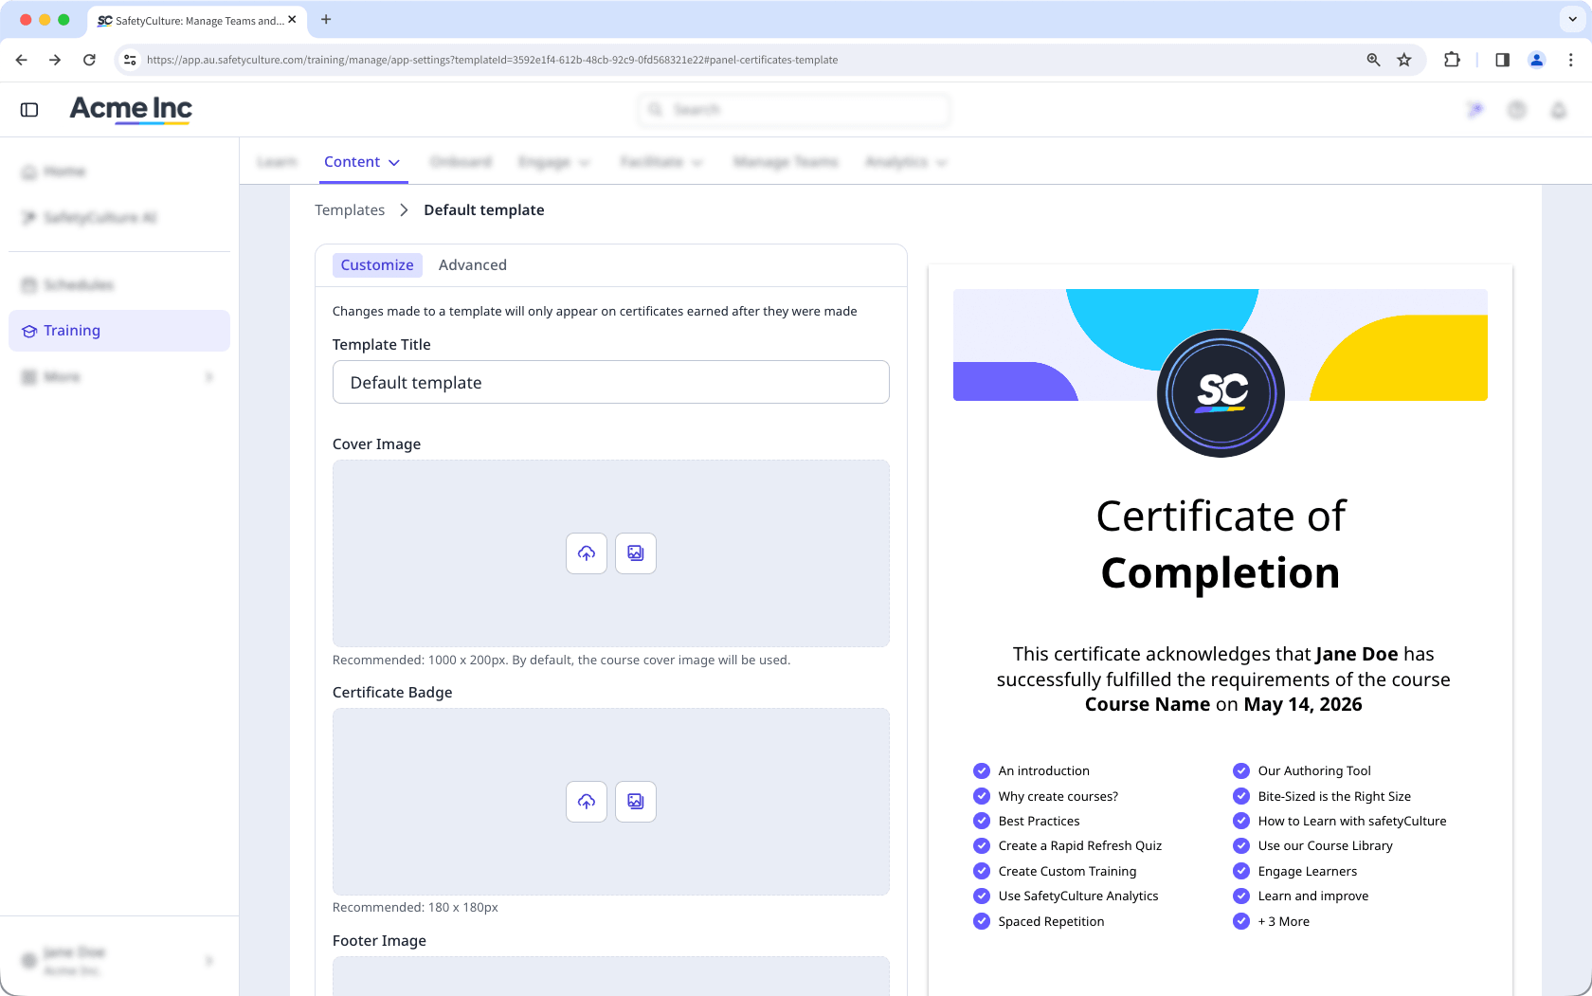Click the AI sparkle icon in header
The image size is (1592, 996).
[1475, 110]
